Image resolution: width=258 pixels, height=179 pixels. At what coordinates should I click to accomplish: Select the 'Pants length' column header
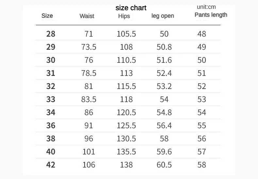[211, 15]
